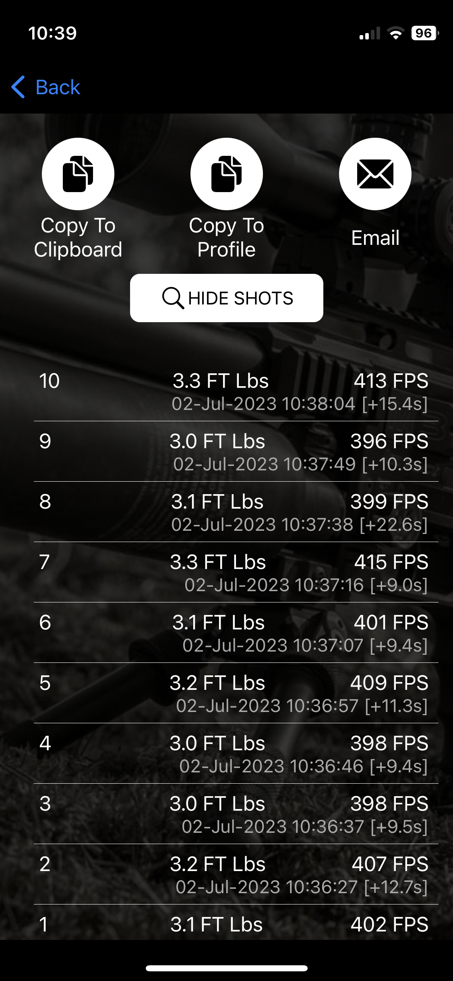Tap the Wi-Fi status icon

click(396, 33)
